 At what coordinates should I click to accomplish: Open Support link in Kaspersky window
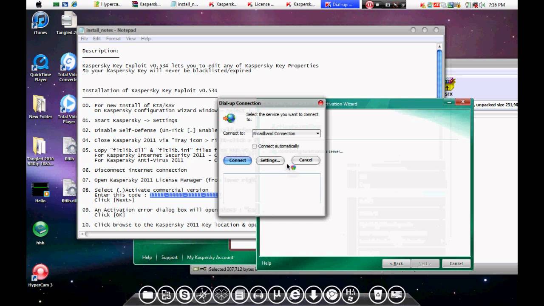tap(170, 257)
